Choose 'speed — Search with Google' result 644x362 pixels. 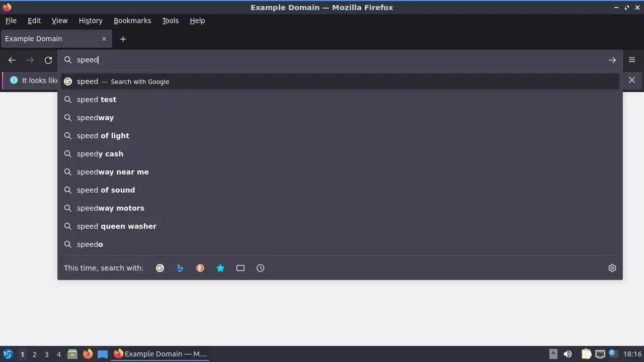pyautogui.click(x=340, y=81)
